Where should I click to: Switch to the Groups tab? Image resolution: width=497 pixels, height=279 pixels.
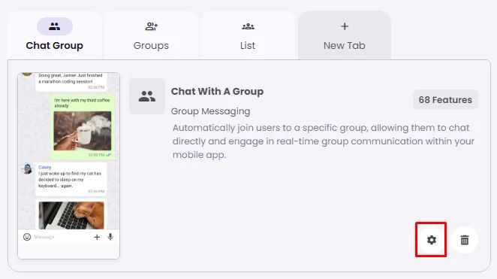[x=151, y=35]
